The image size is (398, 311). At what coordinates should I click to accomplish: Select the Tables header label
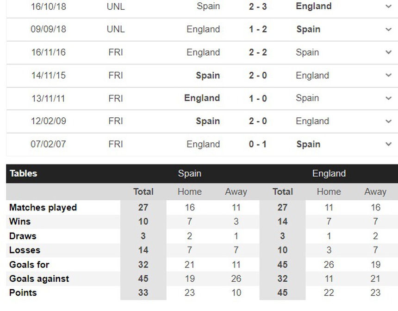click(23, 173)
